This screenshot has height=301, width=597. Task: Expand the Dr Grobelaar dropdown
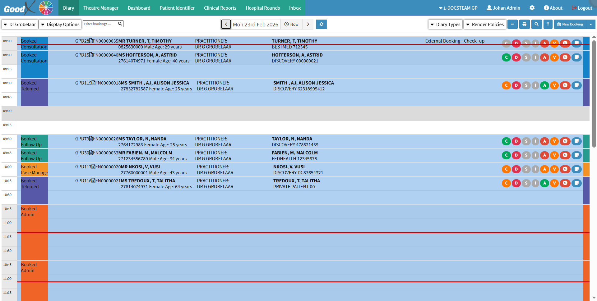pyautogui.click(x=20, y=24)
